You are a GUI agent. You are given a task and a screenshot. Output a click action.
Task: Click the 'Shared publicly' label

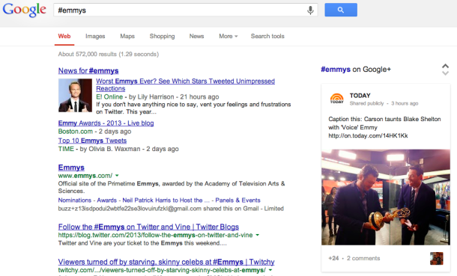click(366, 103)
